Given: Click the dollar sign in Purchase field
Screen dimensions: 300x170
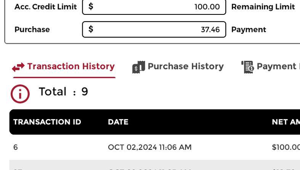Looking at the screenshot, I should [91, 29].
